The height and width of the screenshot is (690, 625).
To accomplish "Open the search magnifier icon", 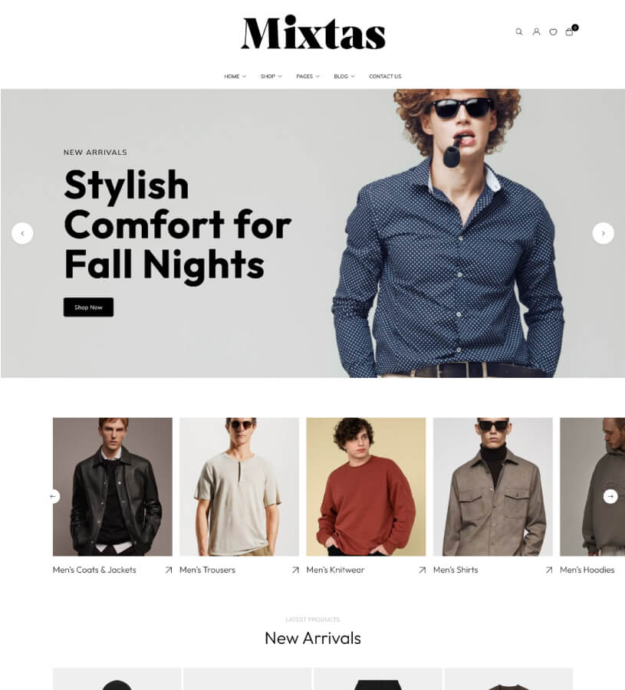I will coord(519,31).
